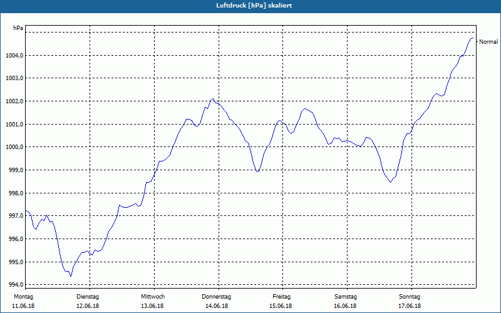Select the 998,0 axis value
The width and height of the screenshot is (501, 313).
(x=15, y=193)
